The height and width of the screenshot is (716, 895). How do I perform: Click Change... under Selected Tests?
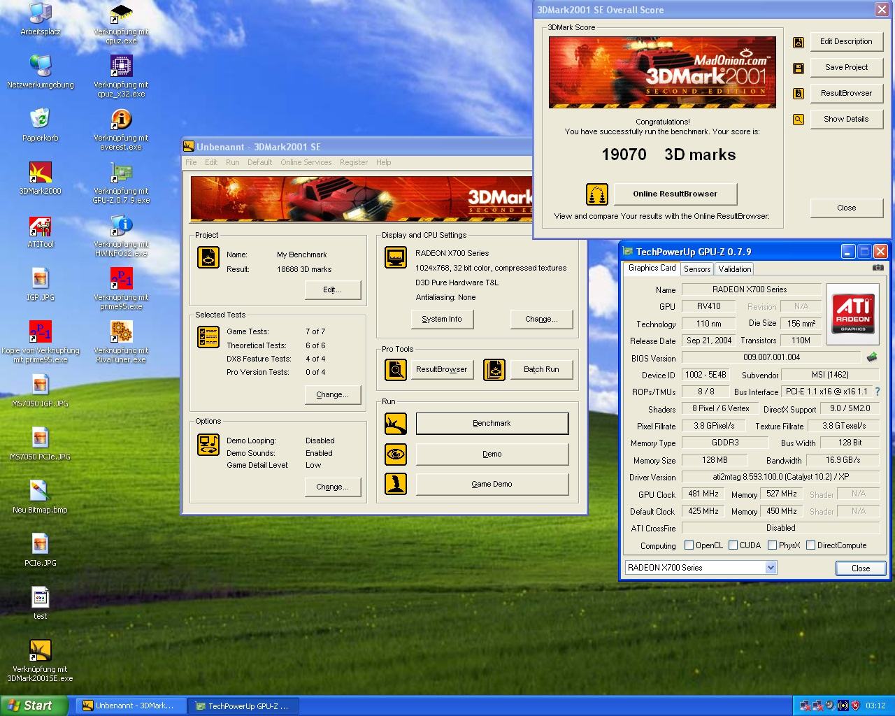tap(332, 394)
